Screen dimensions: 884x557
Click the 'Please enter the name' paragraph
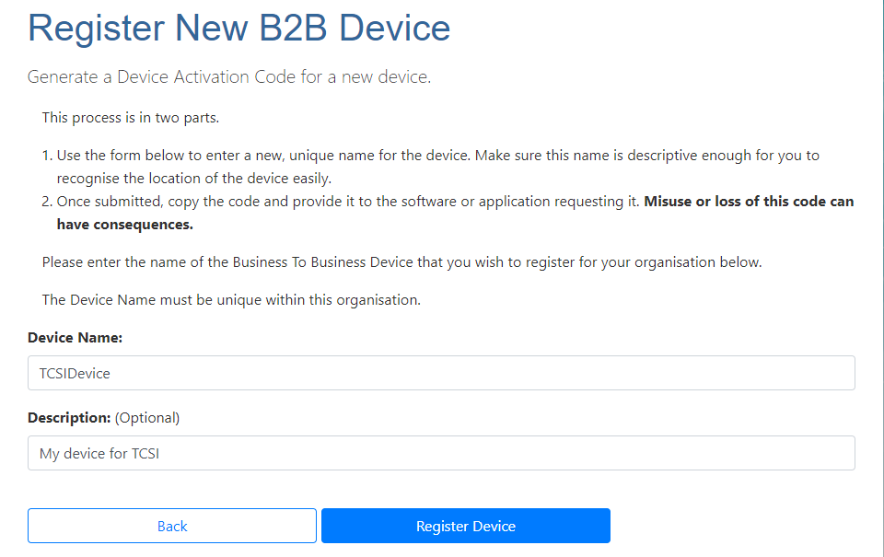click(x=402, y=262)
